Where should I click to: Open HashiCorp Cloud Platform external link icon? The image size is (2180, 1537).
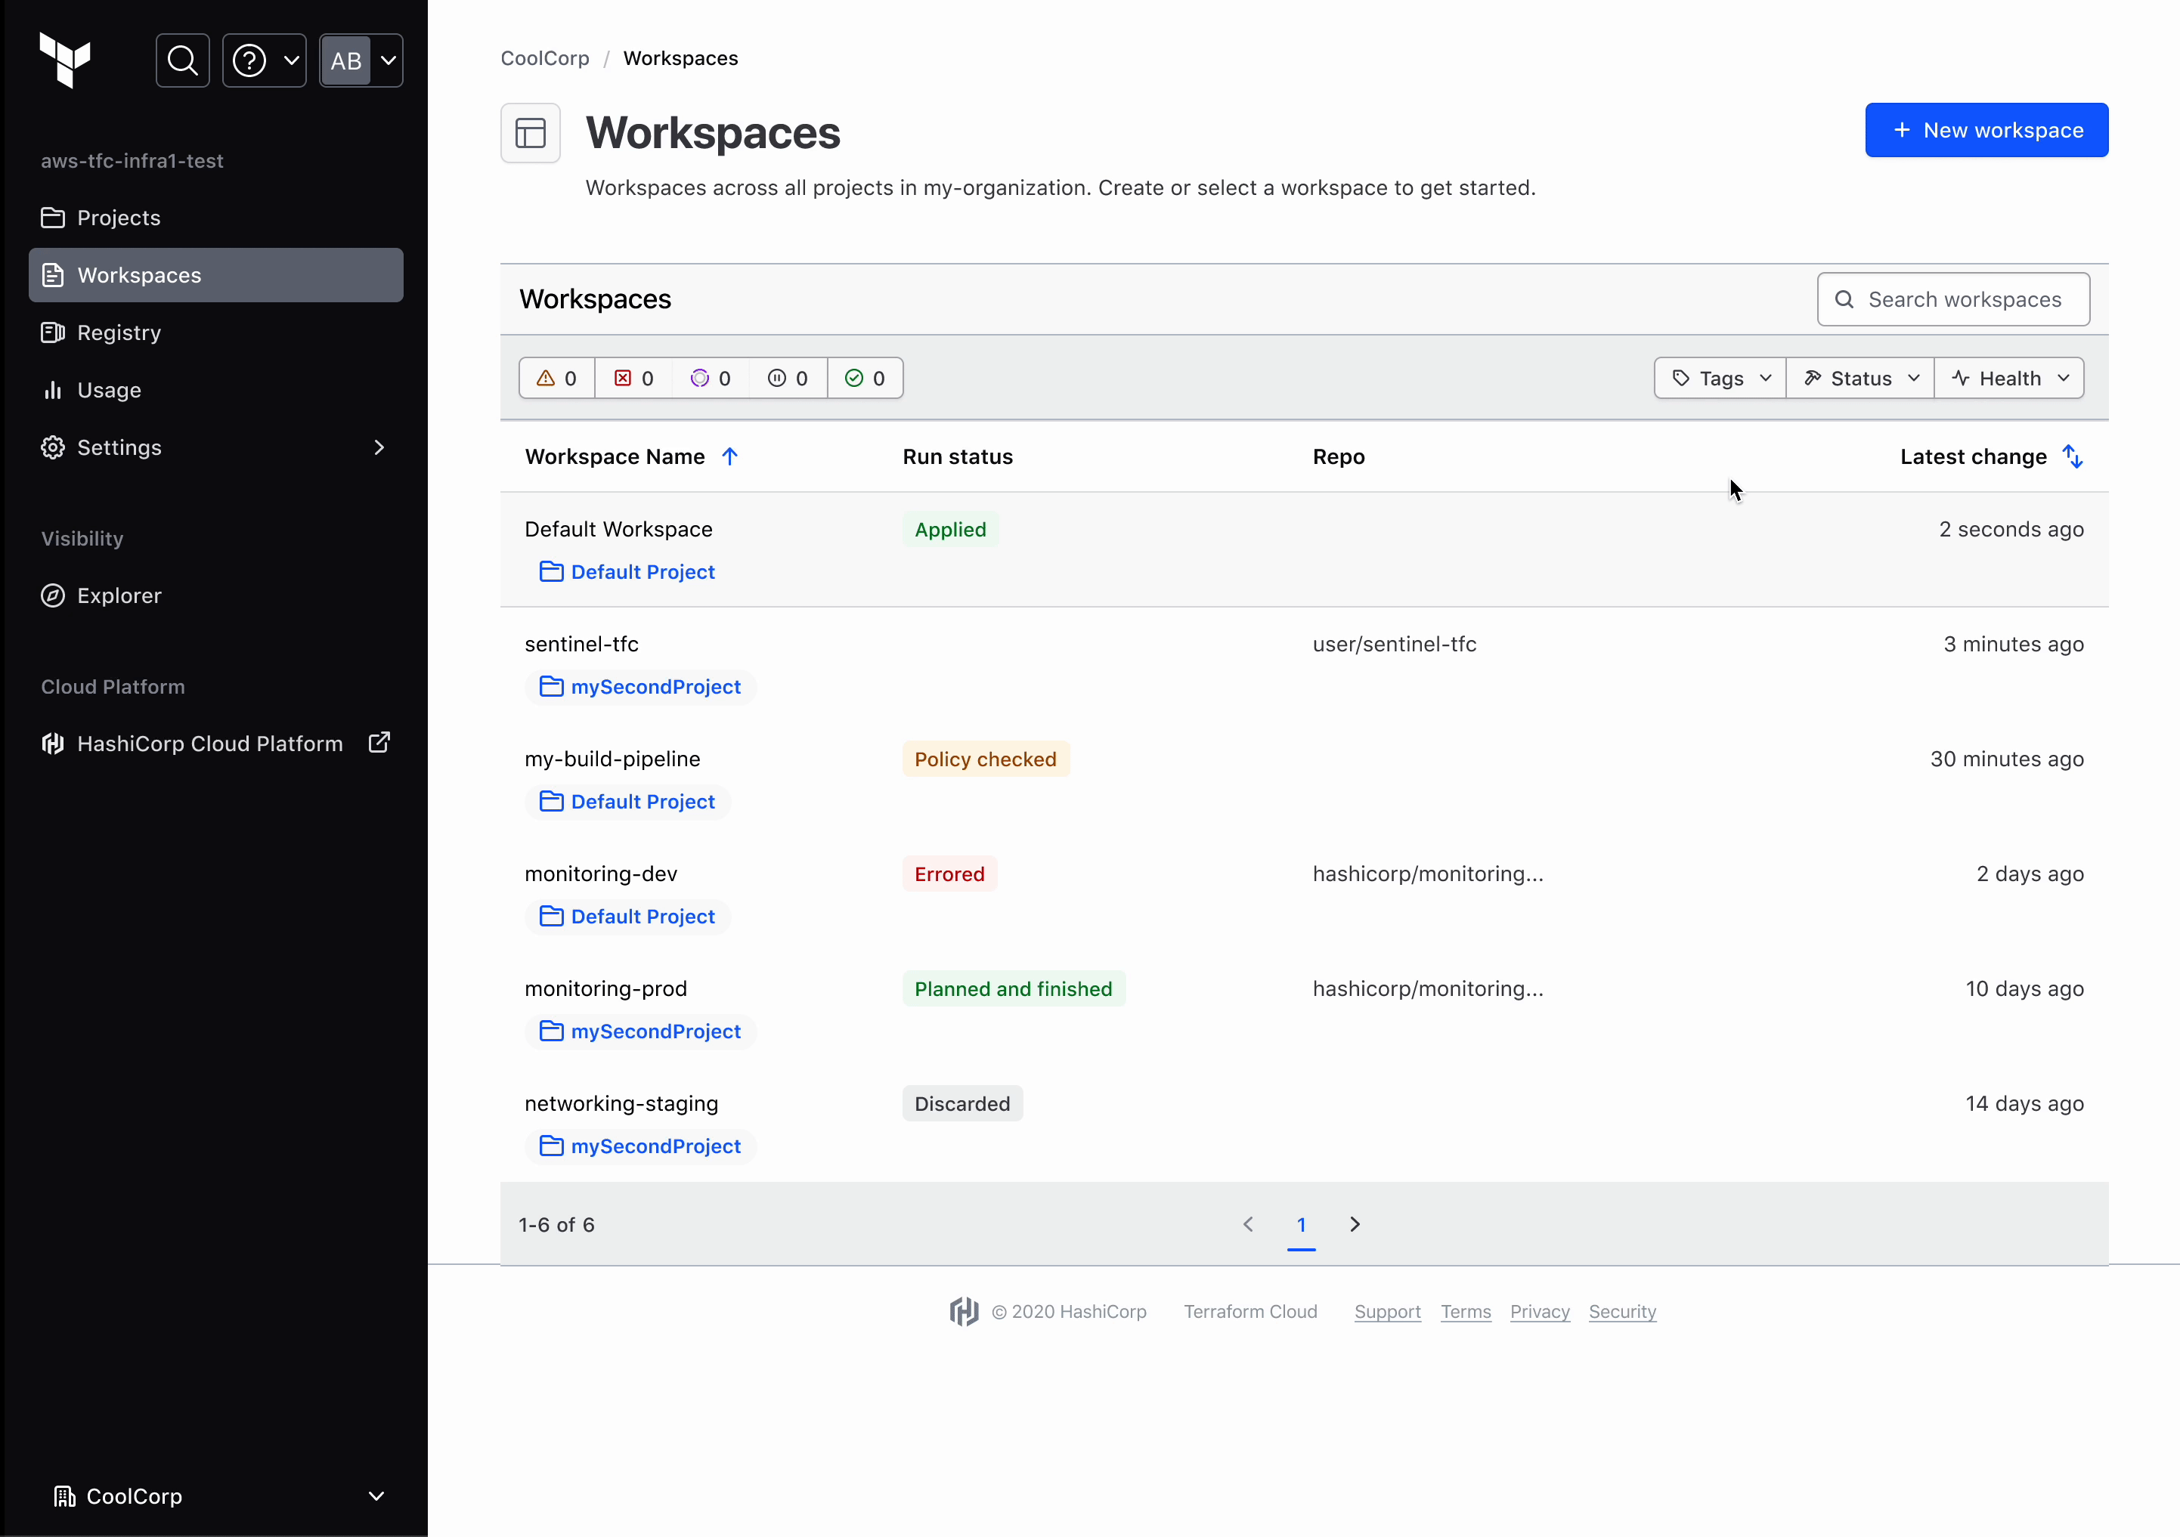(379, 742)
